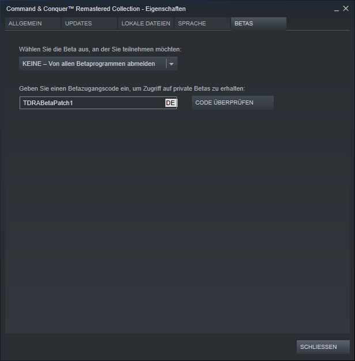Switch to the UPDATES tab
This screenshot has height=361, width=355.
point(89,24)
